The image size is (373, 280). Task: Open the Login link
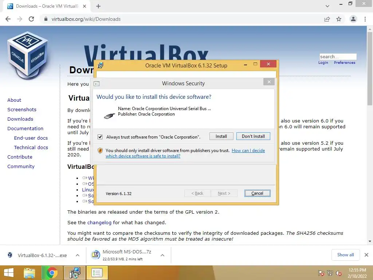(323, 62)
